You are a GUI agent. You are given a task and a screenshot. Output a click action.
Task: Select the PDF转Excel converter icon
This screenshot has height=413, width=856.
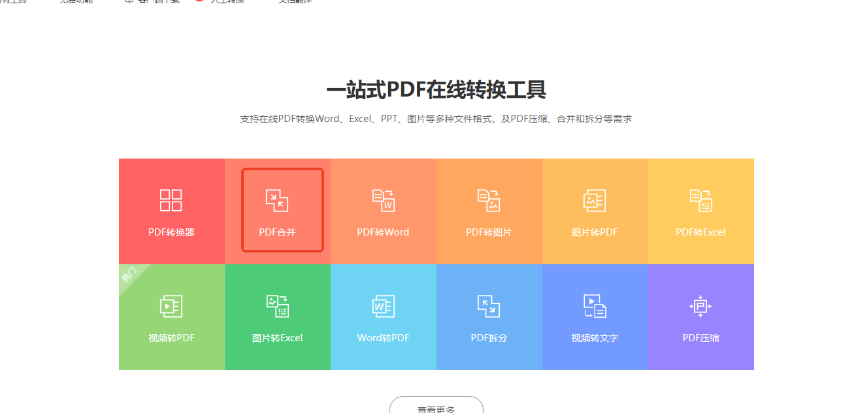coord(700,200)
